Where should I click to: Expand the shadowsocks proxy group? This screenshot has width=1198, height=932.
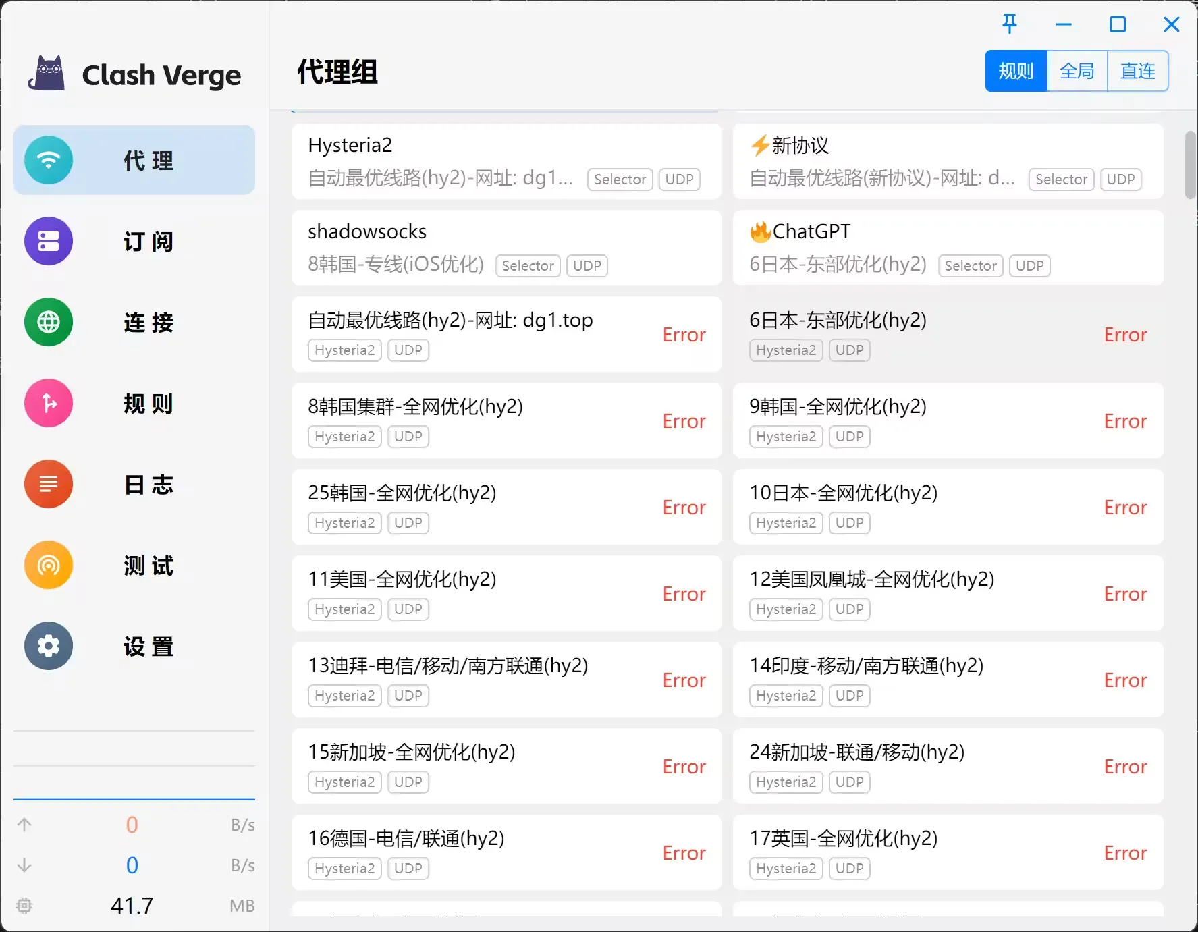pos(506,248)
